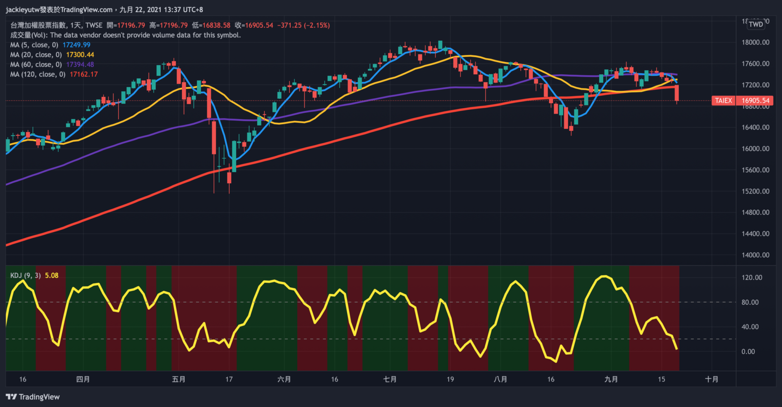Open jackieyutw author name in header
Image resolution: width=782 pixels, height=407 pixels.
click(x=22, y=9)
